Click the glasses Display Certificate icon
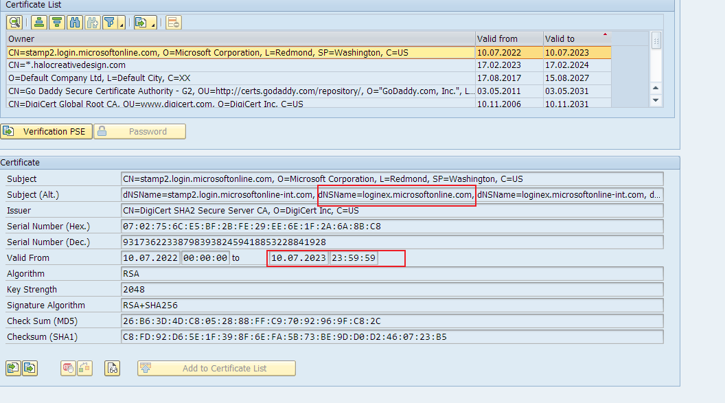Screen dimensions: 725x403 pyautogui.click(x=113, y=368)
